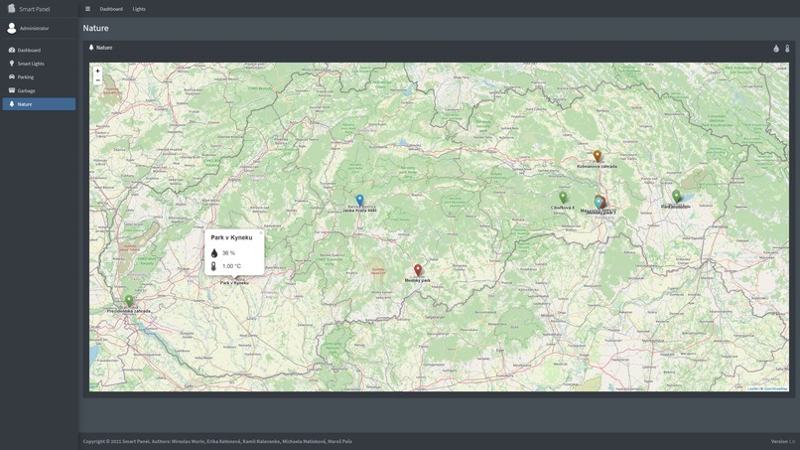Click the Version text in footer

click(x=783, y=441)
